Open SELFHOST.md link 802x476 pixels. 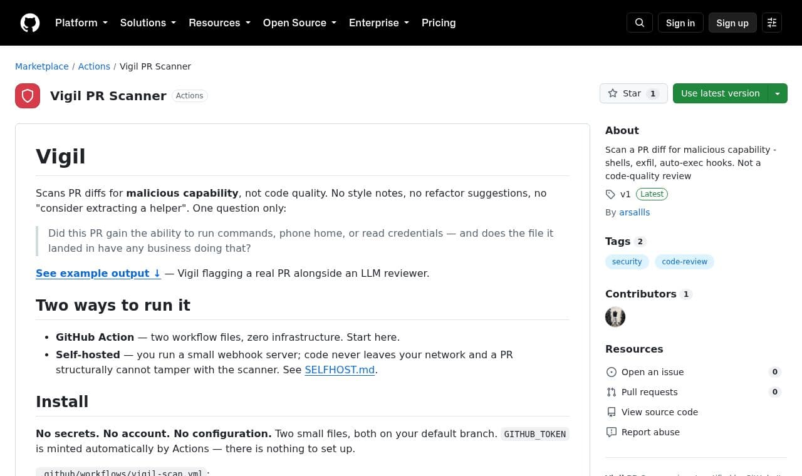pos(340,370)
